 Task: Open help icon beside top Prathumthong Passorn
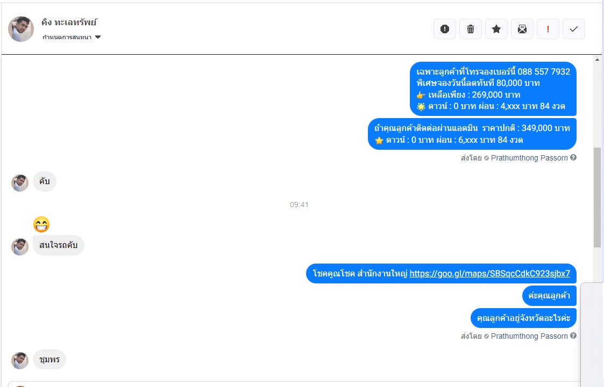[573, 158]
